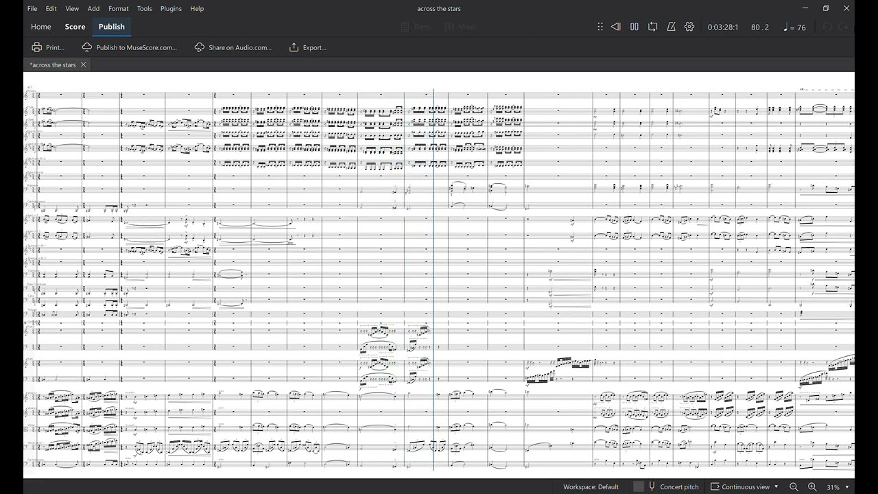
Task: Open the File menu
Action: coord(32,8)
